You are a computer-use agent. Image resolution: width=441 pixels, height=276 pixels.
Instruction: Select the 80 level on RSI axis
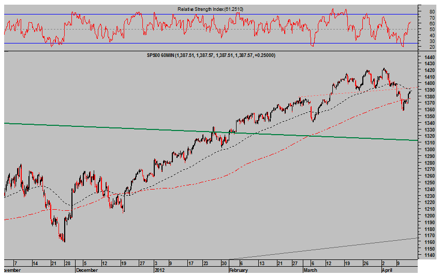[x=432, y=12]
